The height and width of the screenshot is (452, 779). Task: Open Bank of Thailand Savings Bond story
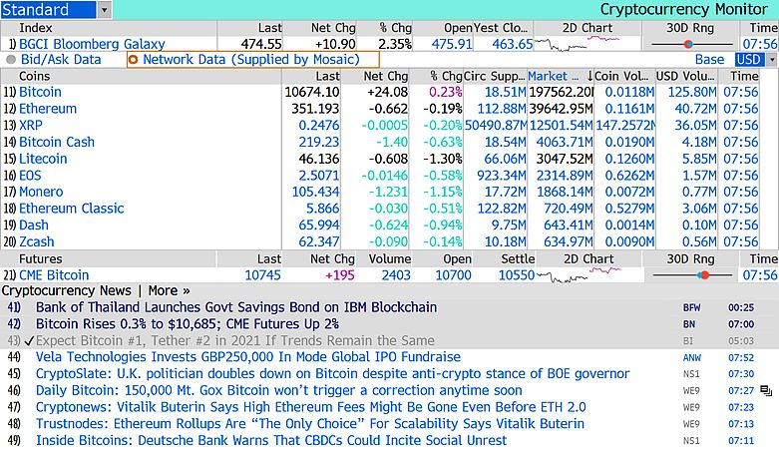(x=236, y=307)
